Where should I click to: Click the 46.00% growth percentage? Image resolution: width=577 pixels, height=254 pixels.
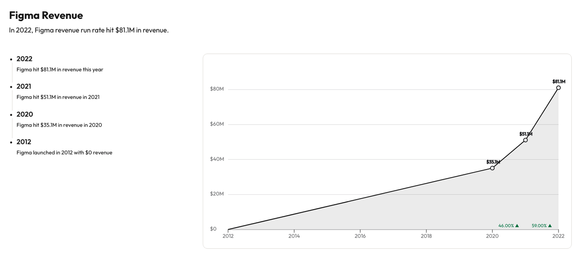[506, 226]
